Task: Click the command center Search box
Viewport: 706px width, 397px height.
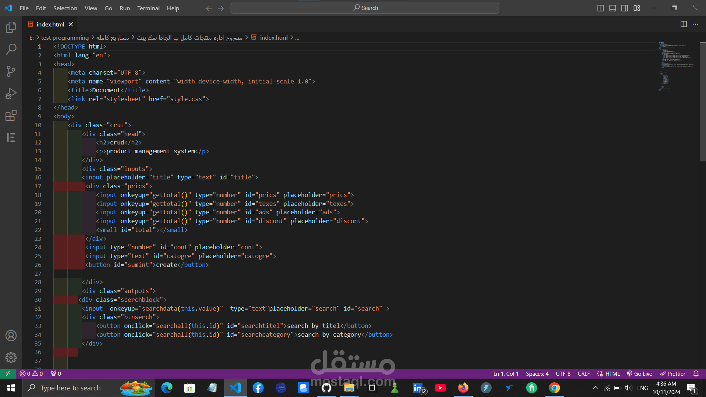Action: (365, 8)
